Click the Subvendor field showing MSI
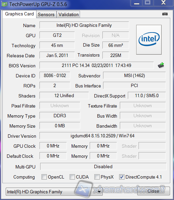174x200 pixels. click(135, 75)
